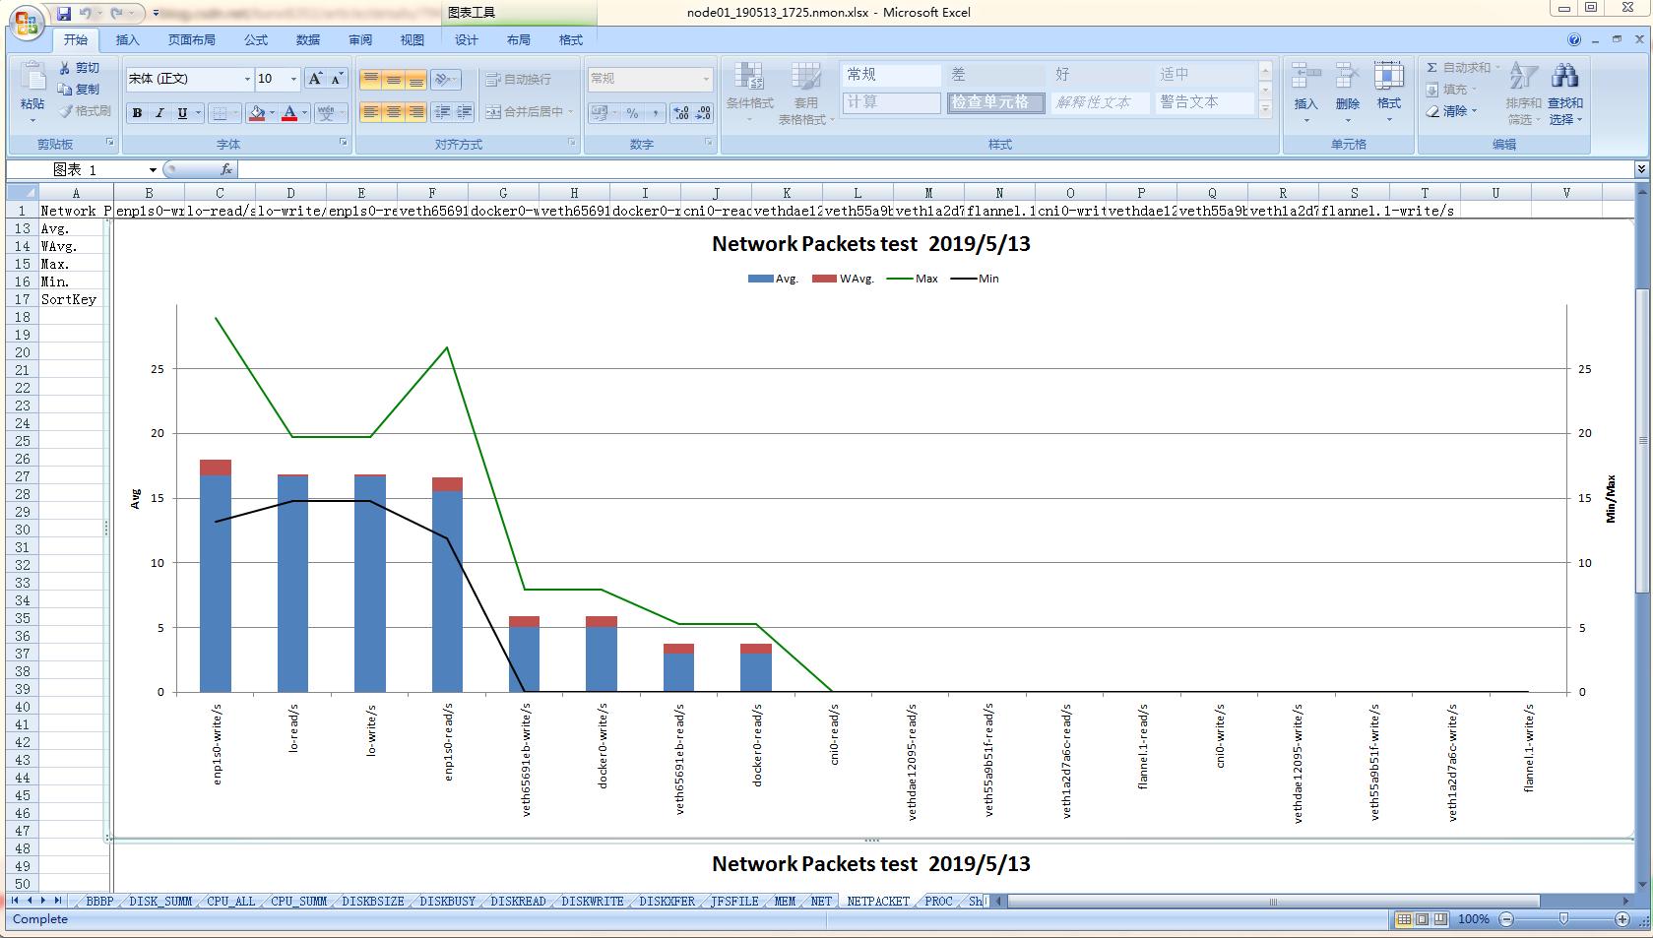1653x938 pixels.
Task: Open the 插入 (Insert) ribbon tab
Action: (x=127, y=40)
